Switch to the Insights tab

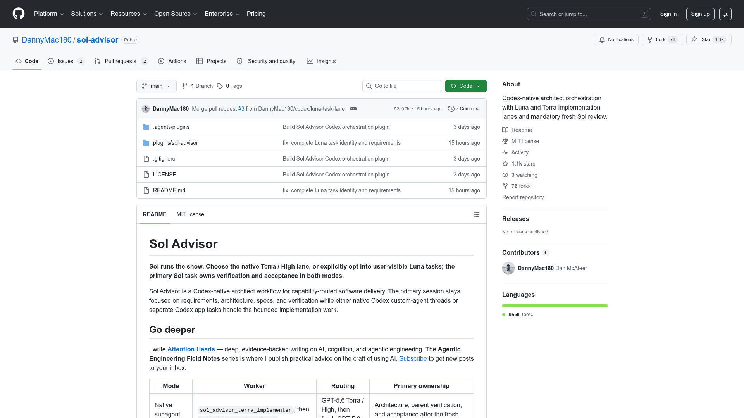321,61
